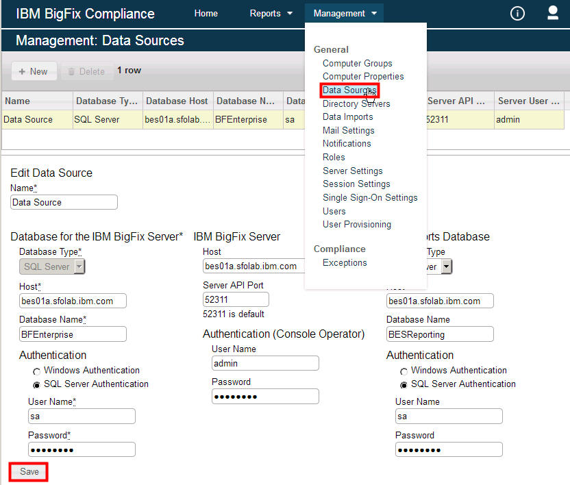The width and height of the screenshot is (570, 485).
Task: Click the New data source button
Action: (x=34, y=71)
